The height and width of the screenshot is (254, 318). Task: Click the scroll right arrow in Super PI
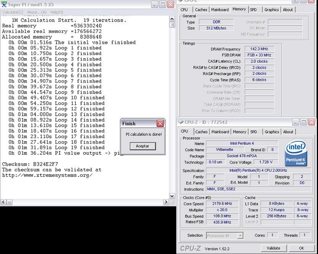(166, 202)
